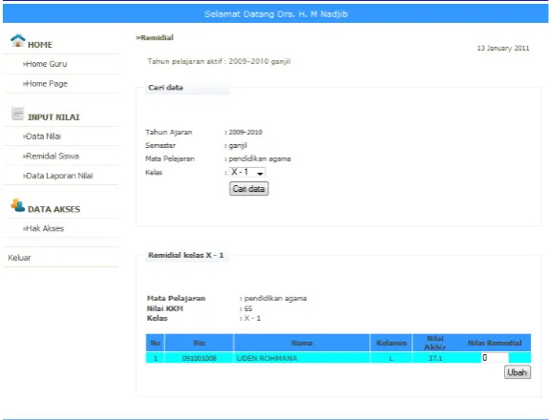Select student name UDEN ROHMANA
Image resolution: width=549 pixels, height=420 pixels.
tap(266, 358)
